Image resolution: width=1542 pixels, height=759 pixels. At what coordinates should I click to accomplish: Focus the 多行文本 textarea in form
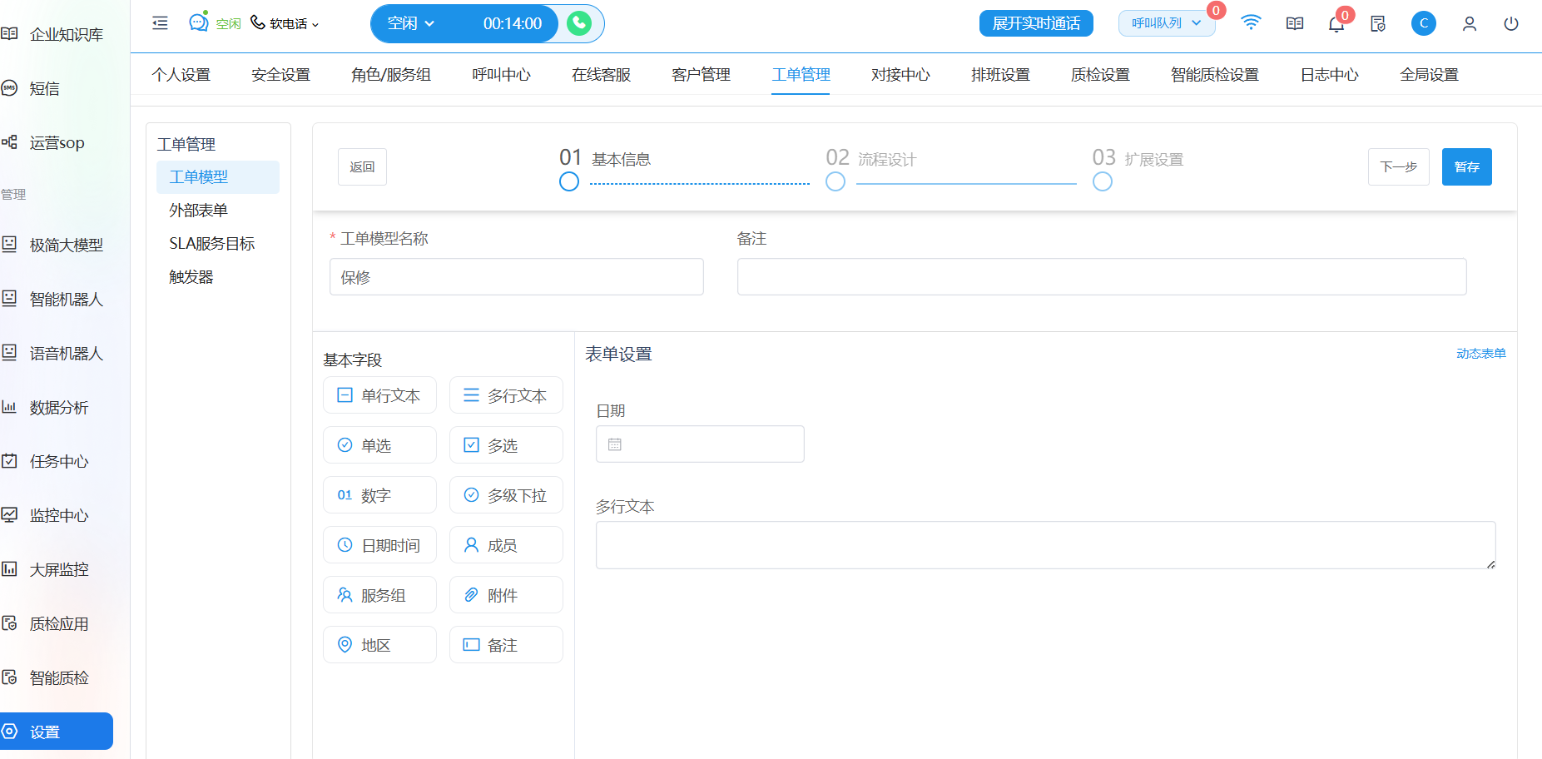[1046, 545]
